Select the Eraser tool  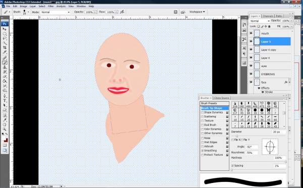pos(5,76)
